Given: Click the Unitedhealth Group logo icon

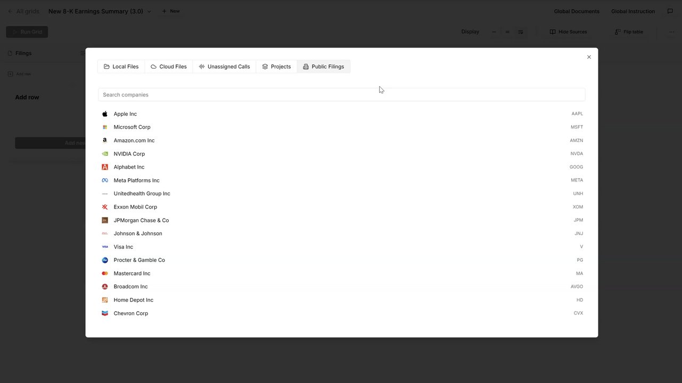Looking at the screenshot, I should coord(105,194).
